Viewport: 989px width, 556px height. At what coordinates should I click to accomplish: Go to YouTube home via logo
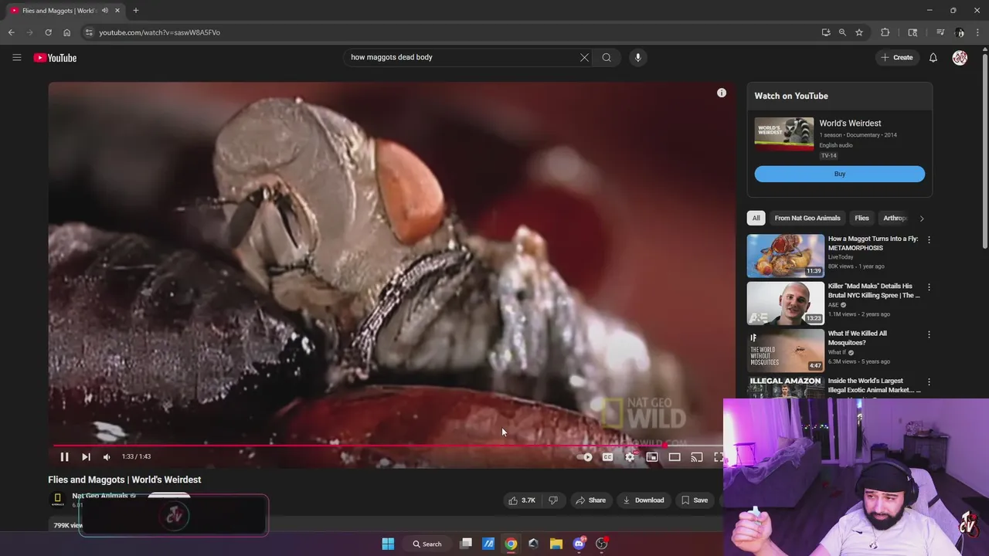pyautogui.click(x=55, y=58)
